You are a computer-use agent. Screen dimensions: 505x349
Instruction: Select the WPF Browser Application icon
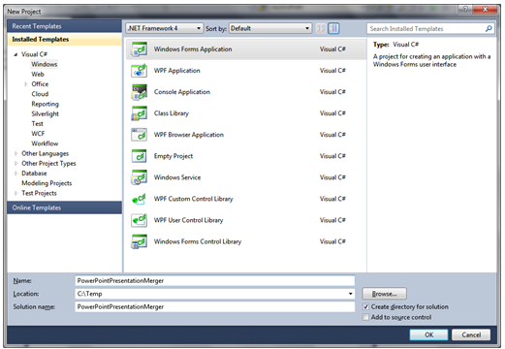click(x=140, y=135)
